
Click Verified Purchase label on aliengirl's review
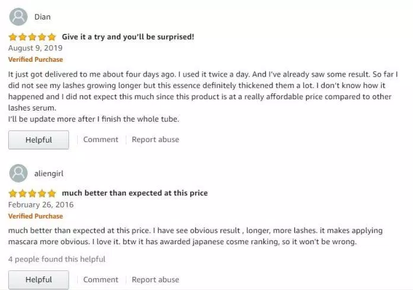[x=36, y=216]
